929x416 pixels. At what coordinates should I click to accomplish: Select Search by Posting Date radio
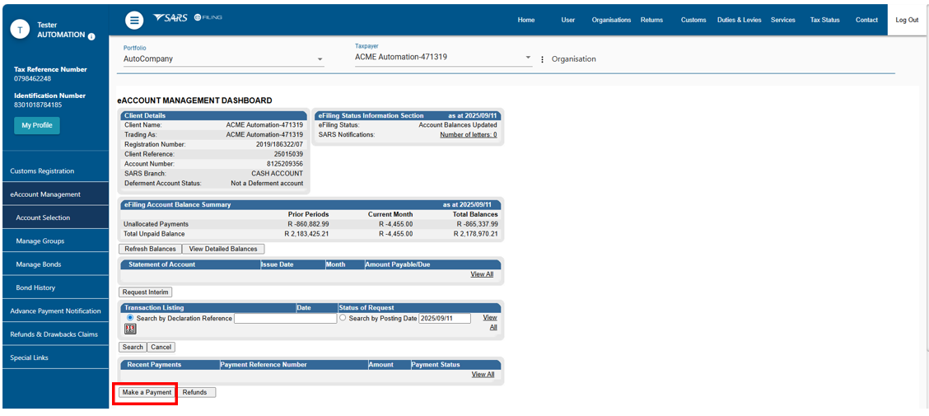pos(343,318)
